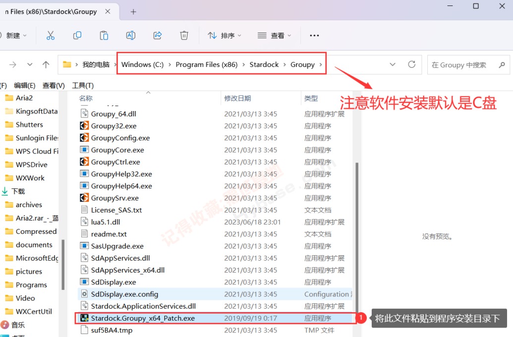
Task: Open the KingsoftData folder in sidebar
Action: click(31, 111)
